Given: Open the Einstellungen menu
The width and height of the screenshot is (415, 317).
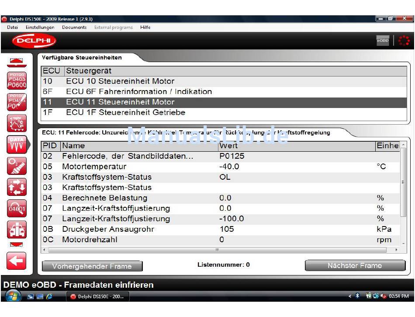Looking at the screenshot, I should [40, 27].
